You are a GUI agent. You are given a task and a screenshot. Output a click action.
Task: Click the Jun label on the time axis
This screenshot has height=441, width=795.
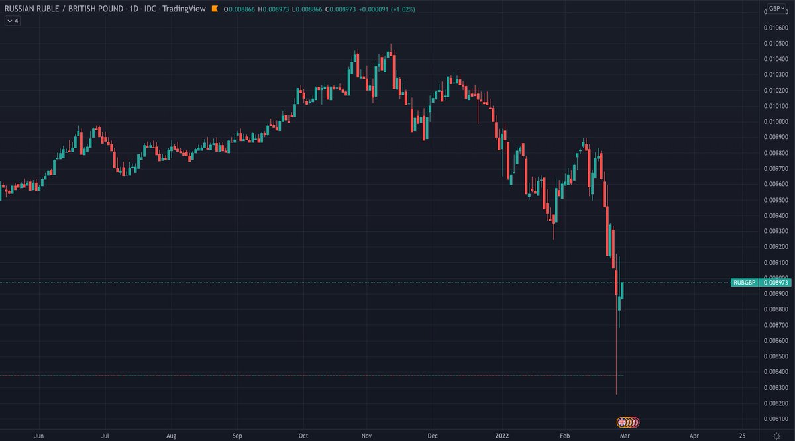[38, 437]
